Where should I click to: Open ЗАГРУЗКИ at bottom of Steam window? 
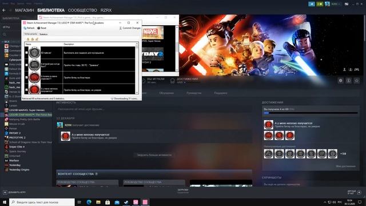(183, 191)
